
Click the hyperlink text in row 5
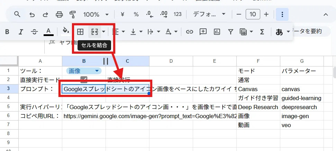pyautogui.click(x=150, y=107)
